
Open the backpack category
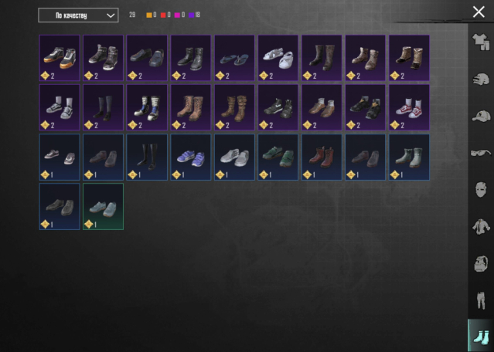coord(481,263)
